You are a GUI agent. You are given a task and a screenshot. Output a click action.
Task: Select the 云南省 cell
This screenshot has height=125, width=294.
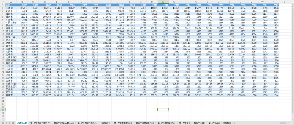click(x=11, y=89)
